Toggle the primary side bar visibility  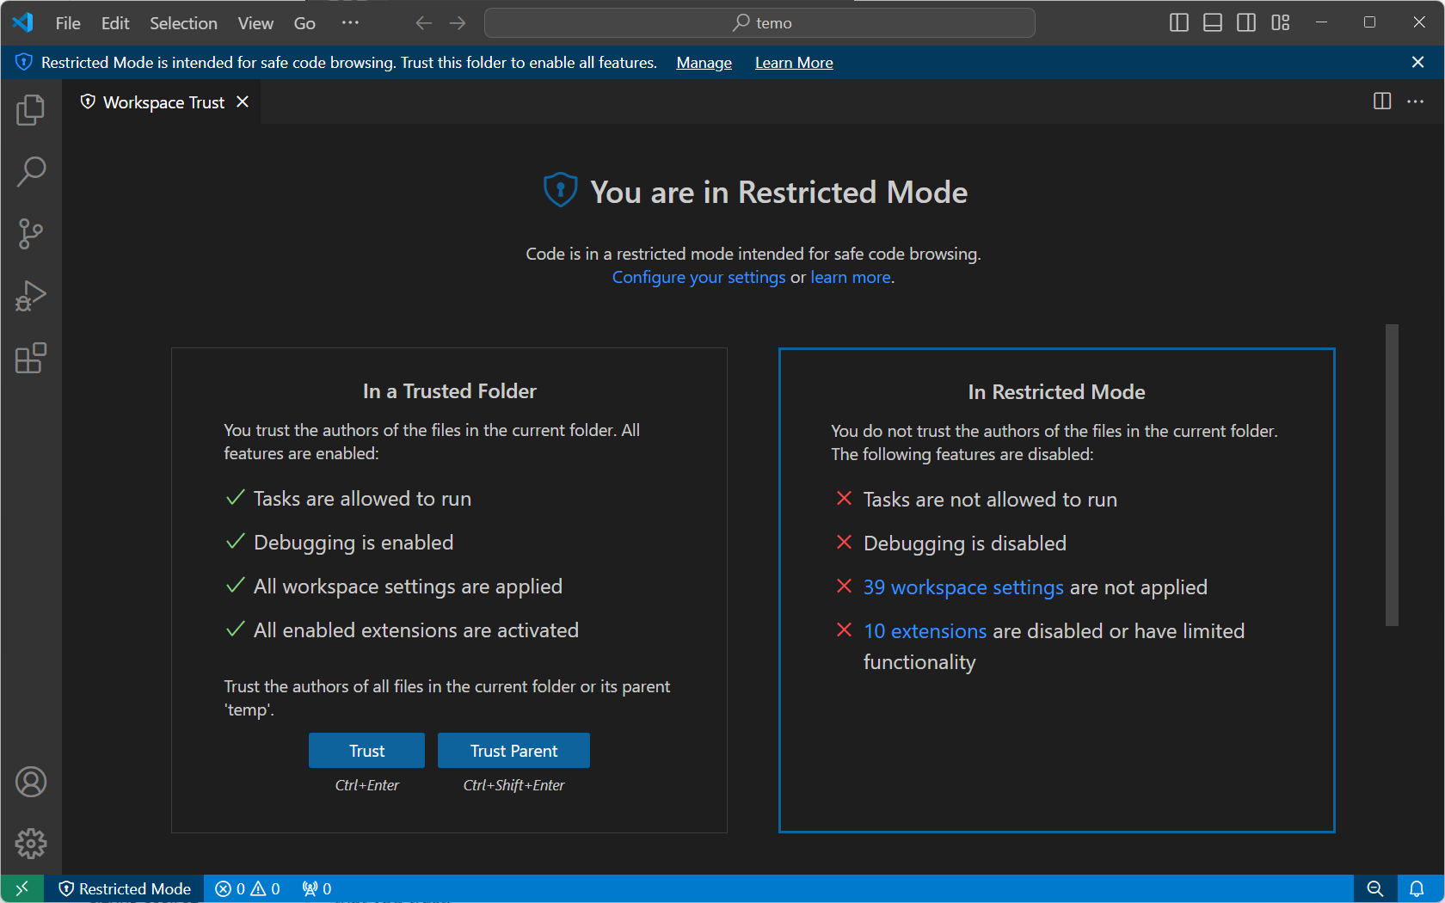1178,22
